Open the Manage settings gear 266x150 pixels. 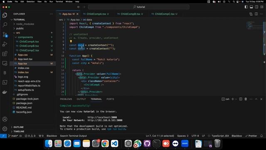click(5, 129)
